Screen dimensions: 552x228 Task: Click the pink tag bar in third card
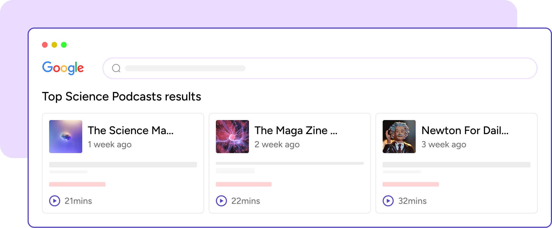click(411, 184)
